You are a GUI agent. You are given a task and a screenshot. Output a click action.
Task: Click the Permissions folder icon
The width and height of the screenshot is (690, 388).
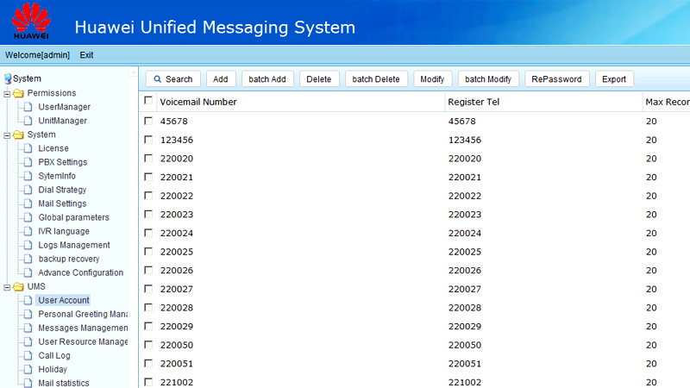pos(18,93)
